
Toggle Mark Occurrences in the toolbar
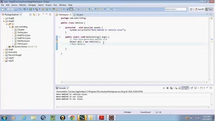pyautogui.click(x=71, y=9)
